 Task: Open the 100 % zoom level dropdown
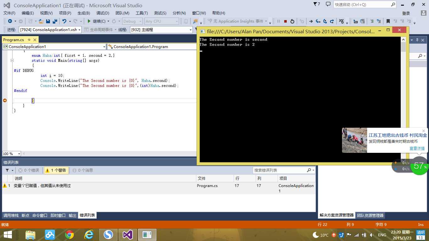pos(19,154)
